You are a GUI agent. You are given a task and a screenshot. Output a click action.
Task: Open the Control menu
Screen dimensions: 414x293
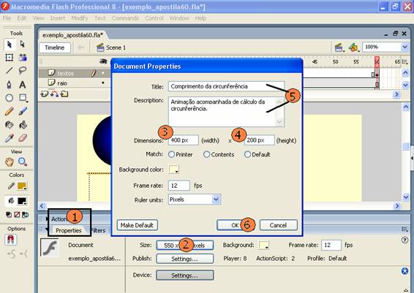(154, 18)
